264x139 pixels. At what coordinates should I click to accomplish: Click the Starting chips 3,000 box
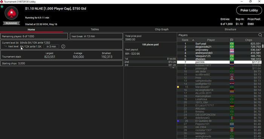61,63
